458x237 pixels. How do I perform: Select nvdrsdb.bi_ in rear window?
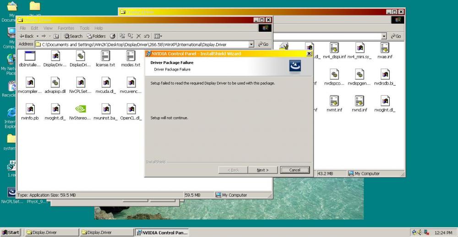click(x=385, y=78)
